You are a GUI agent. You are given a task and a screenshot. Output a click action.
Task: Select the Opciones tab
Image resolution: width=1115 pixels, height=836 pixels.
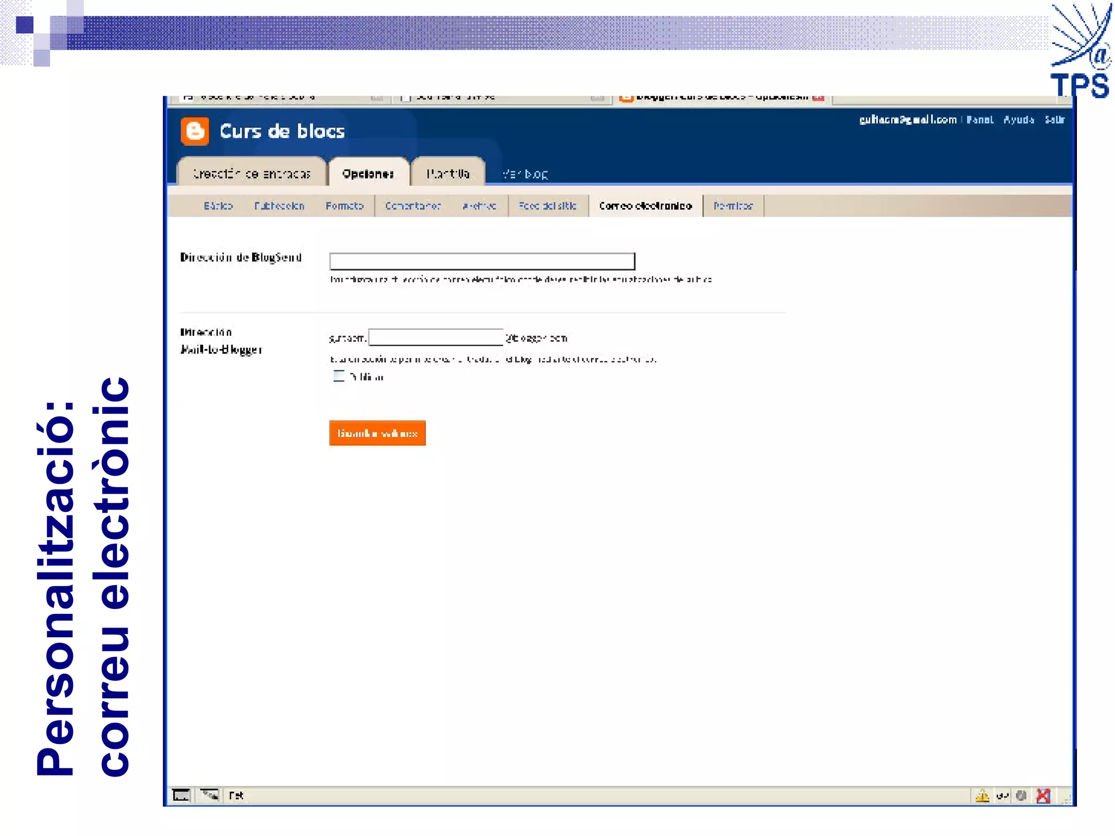368,174
